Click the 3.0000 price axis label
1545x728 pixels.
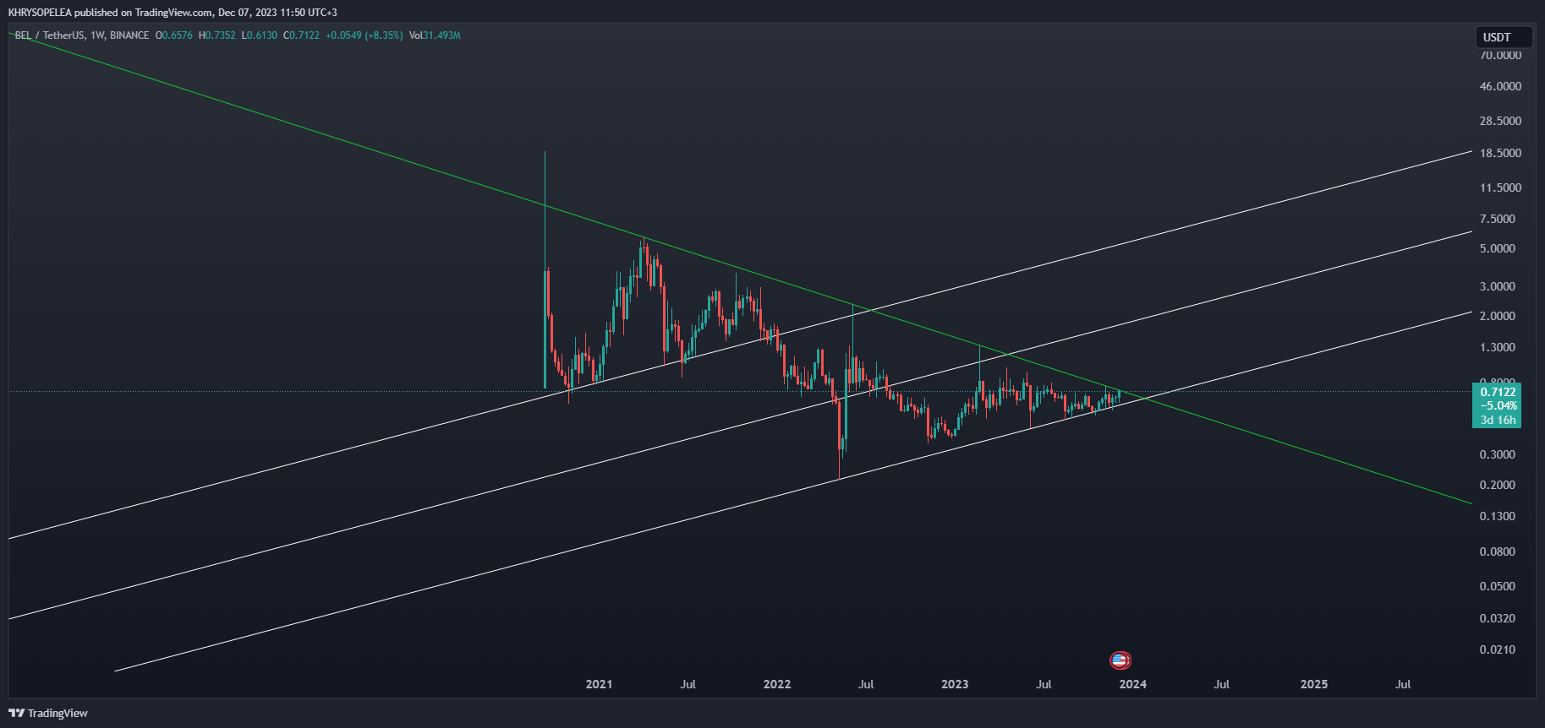click(x=1498, y=286)
